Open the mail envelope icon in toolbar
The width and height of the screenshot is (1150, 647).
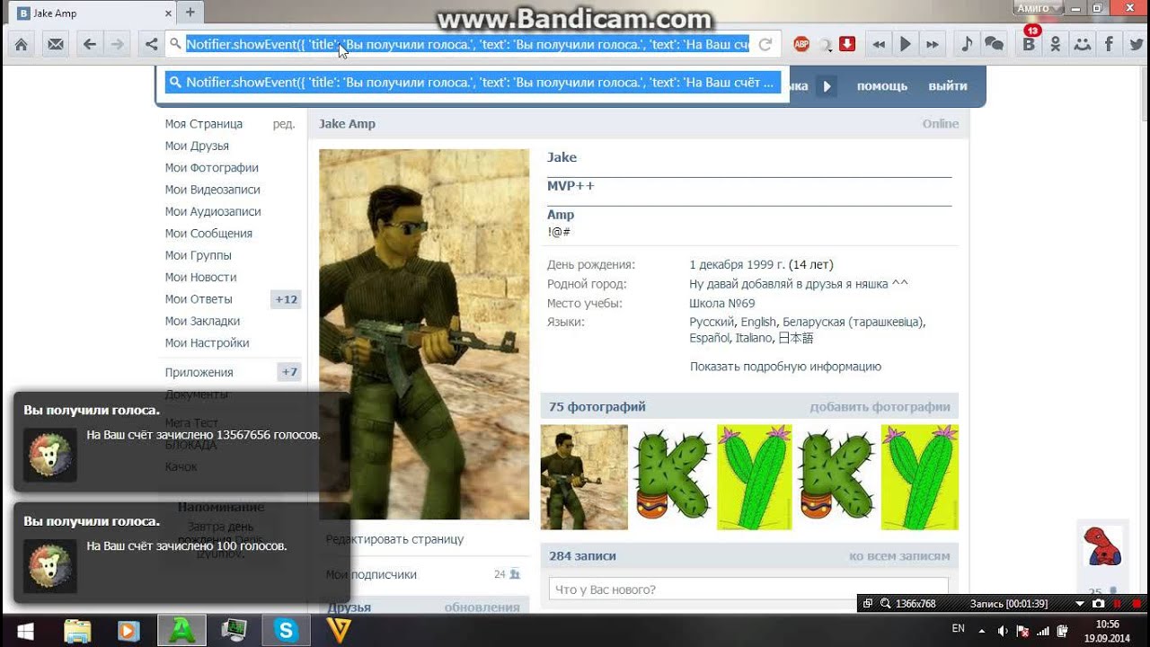(x=56, y=44)
